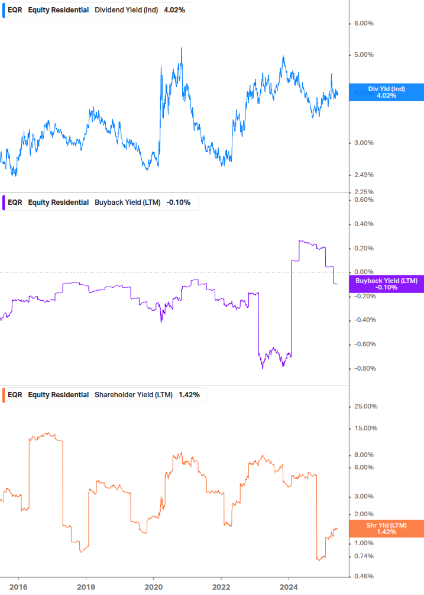Click the 0.46% tick on the shareholder yield axis

coord(364,577)
